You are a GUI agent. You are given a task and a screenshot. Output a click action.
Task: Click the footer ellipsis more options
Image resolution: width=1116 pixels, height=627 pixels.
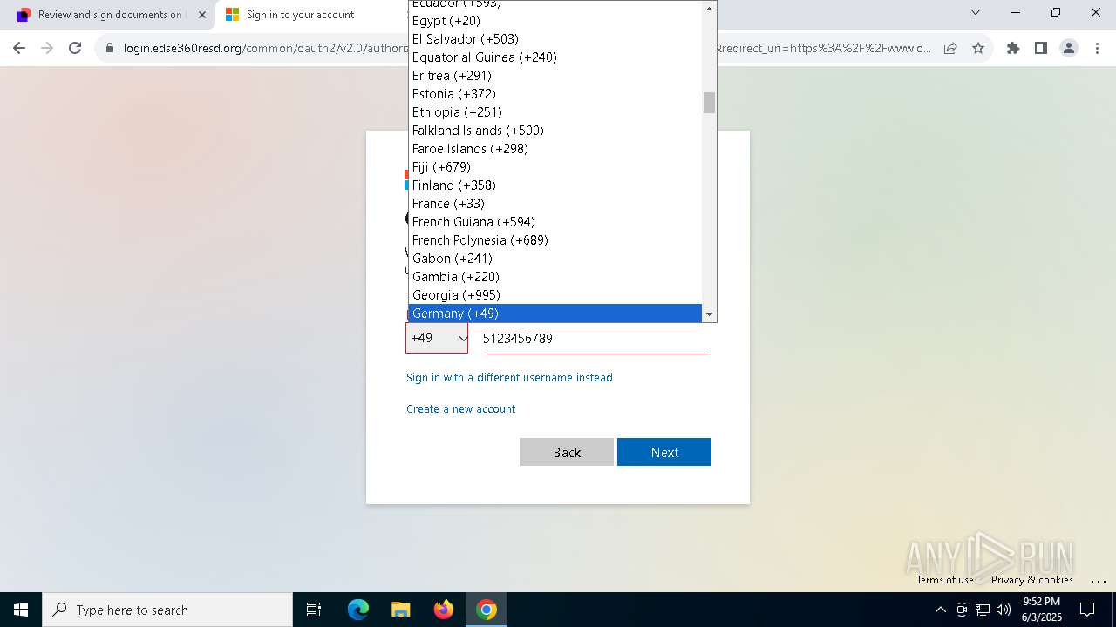(1099, 580)
